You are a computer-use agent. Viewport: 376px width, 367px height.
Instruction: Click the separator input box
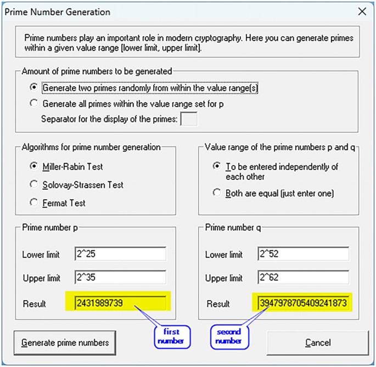pyautogui.click(x=189, y=118)
